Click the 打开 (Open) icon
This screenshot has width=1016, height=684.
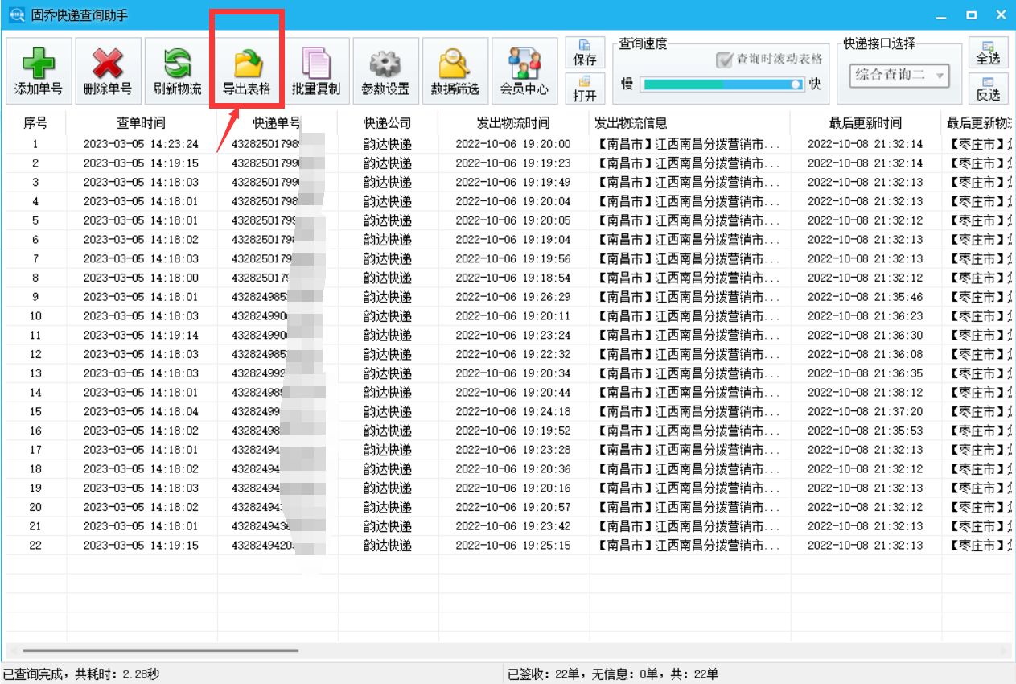[585, 89]
